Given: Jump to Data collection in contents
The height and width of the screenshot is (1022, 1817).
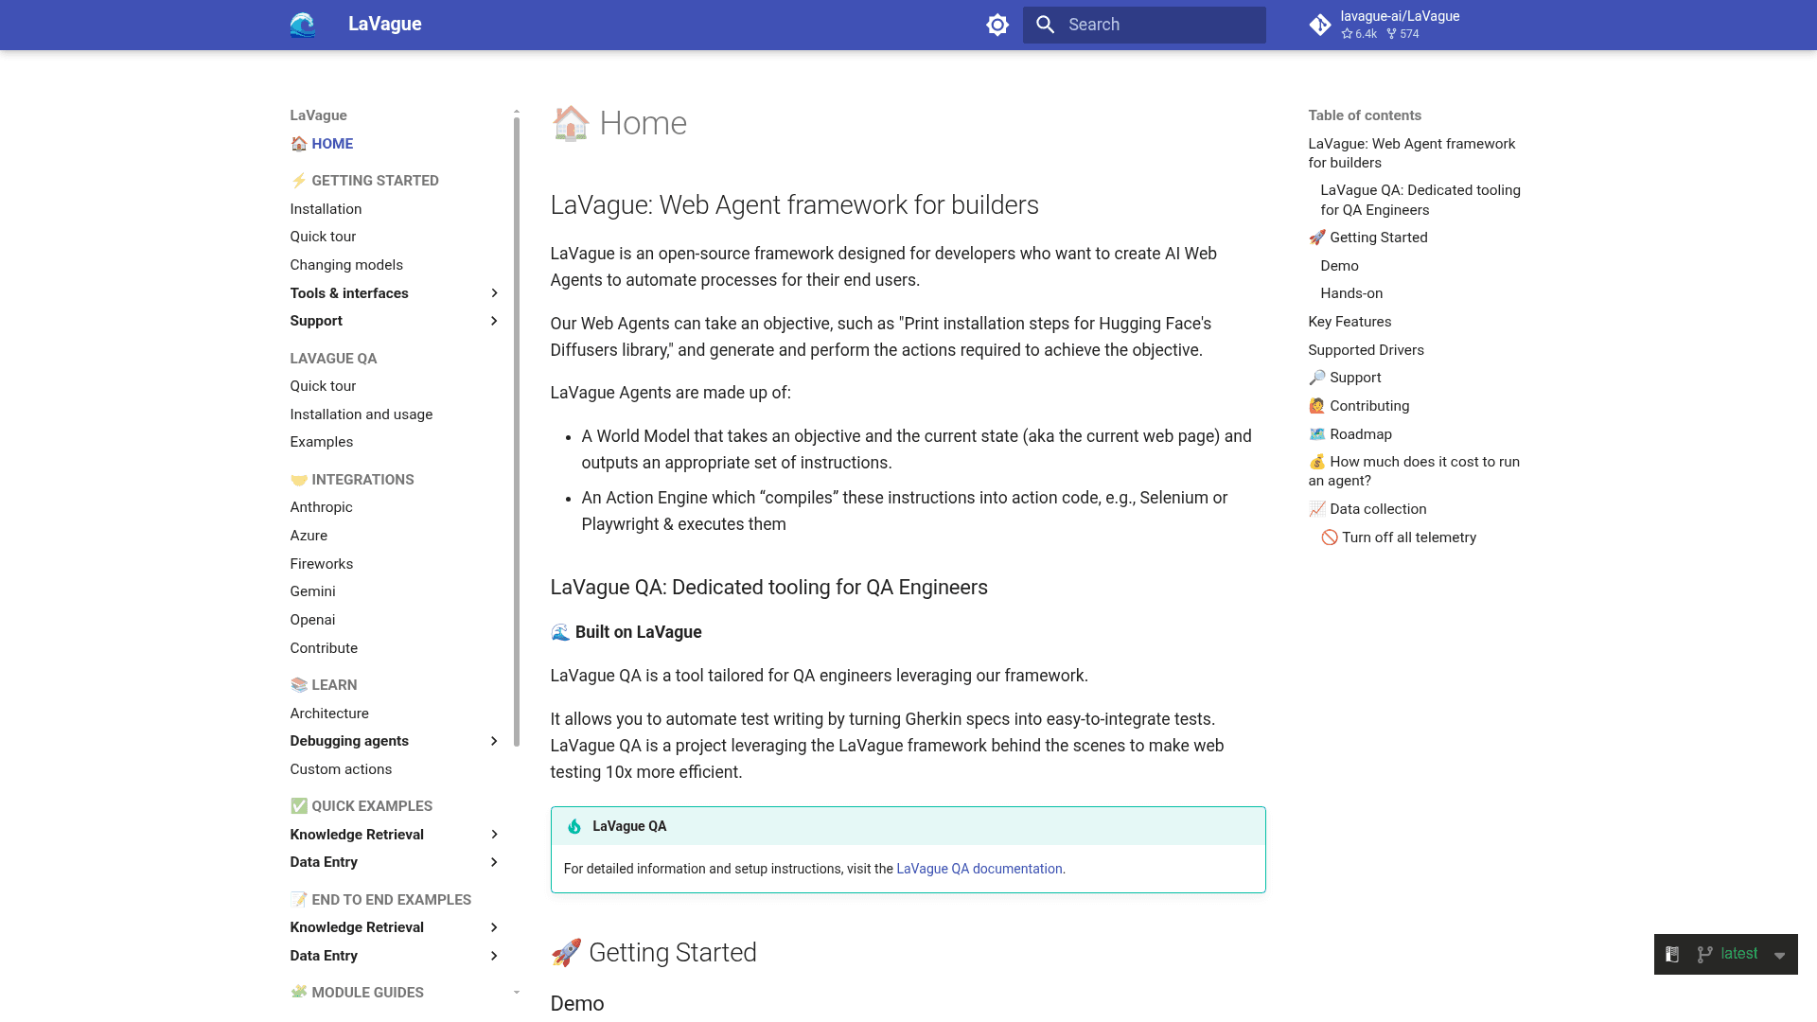Looking at the screenshot, I should point(1367,509).
